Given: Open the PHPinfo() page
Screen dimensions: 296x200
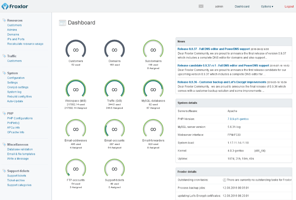Looking at the screenshot, I should [13, 123].
